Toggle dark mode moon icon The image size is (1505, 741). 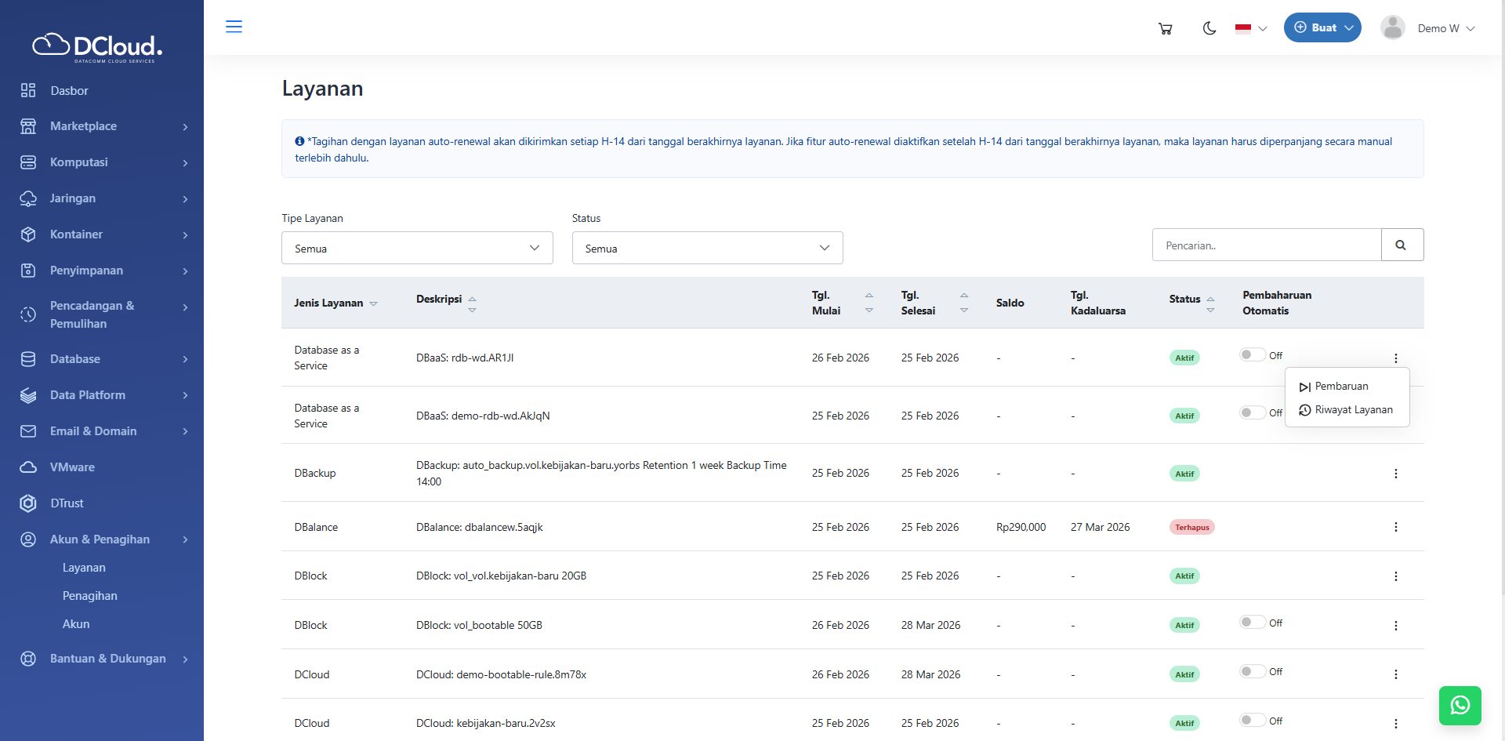[x=1209, y=28]
